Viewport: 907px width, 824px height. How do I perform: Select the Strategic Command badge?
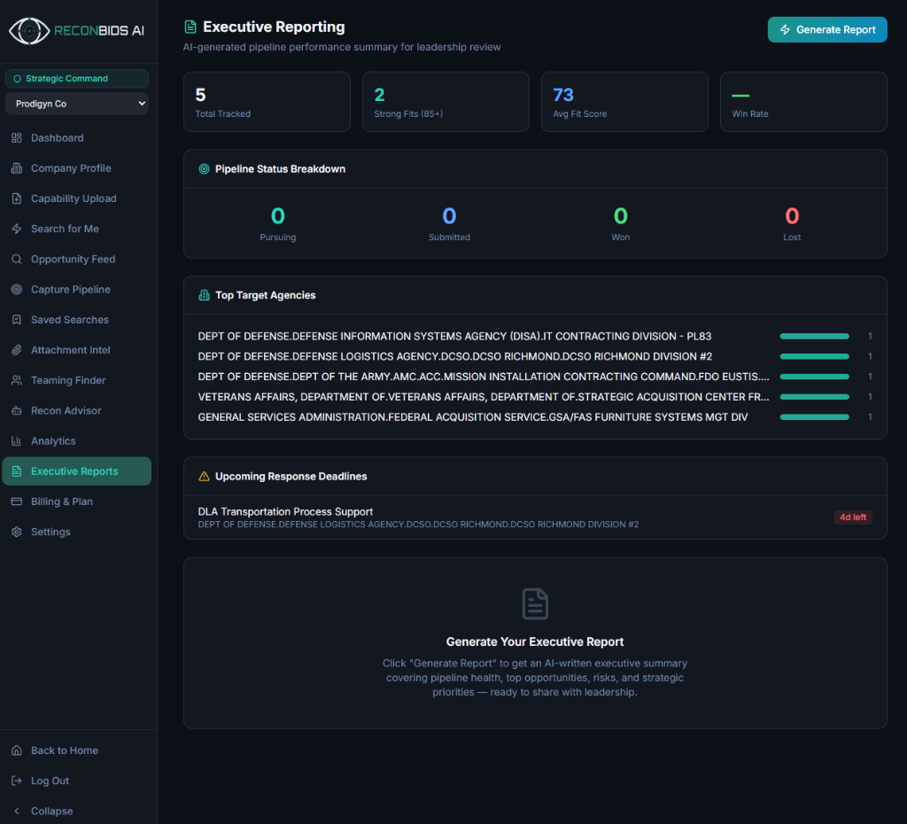[77, 79]
